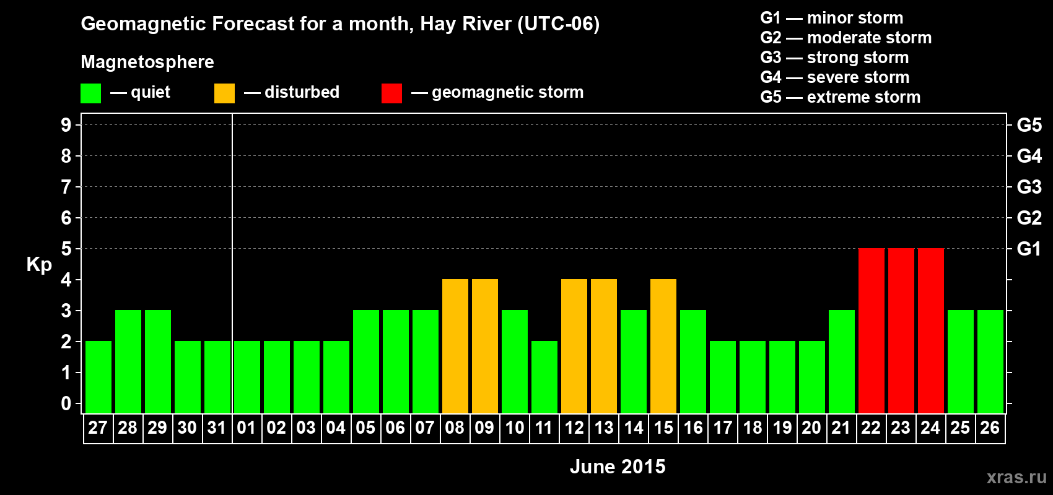
Task: Click the red bar for day 24
Action: tap(931, 330)
